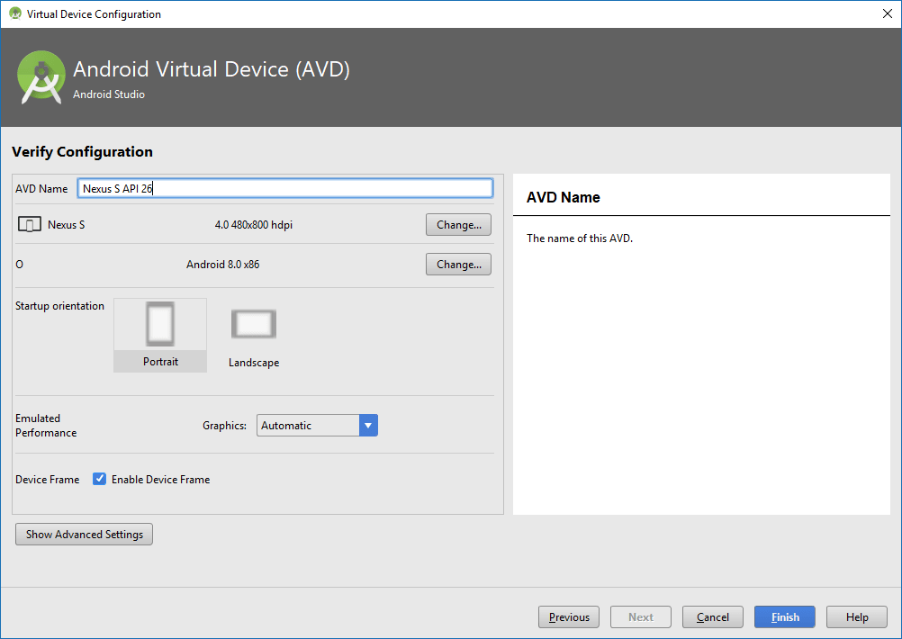This screenshot has height=639, width=902.
Task: Show Advanced Settings
Action: [x=84, y=535]
